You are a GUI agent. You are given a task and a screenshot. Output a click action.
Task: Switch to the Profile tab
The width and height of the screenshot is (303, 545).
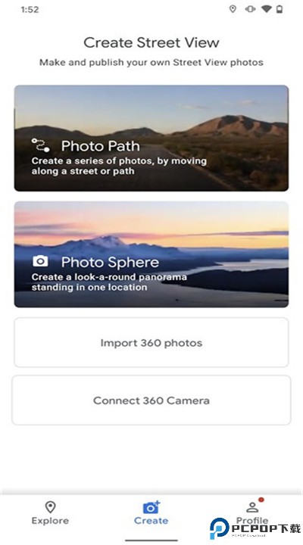point(252,513)
